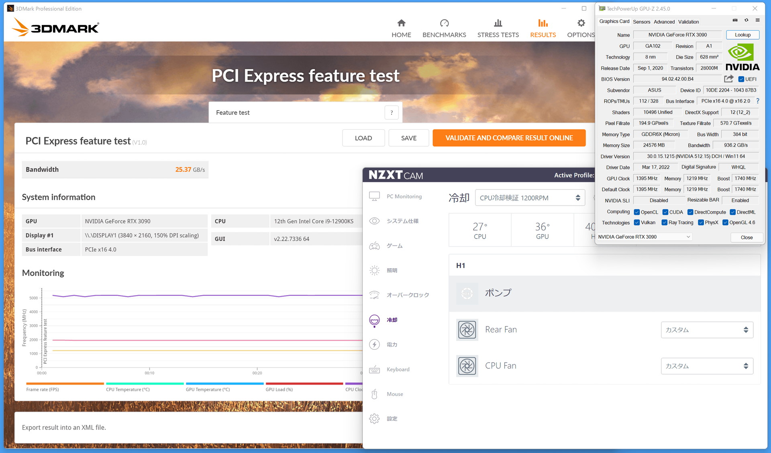
Task: Click the PCIe x16 4.0 bus interface value
Action: click(x=100, y=249)
